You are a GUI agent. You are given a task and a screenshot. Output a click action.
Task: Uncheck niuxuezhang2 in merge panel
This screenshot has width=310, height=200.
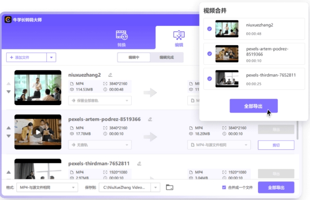(x=209, y=29)
